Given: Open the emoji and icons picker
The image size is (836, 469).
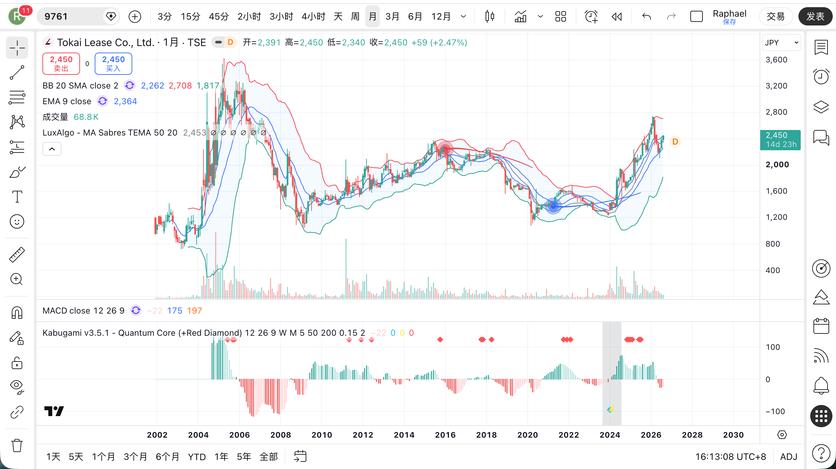Looking at the screenshot, I should click(17, 222).
